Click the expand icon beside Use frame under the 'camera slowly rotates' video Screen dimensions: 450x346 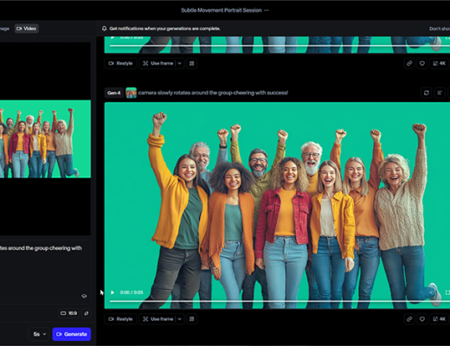[x=192, y=319]
